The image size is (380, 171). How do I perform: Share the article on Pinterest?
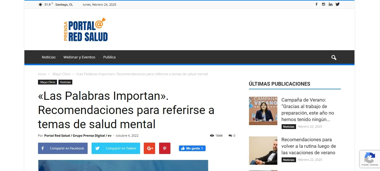point(165,148)
